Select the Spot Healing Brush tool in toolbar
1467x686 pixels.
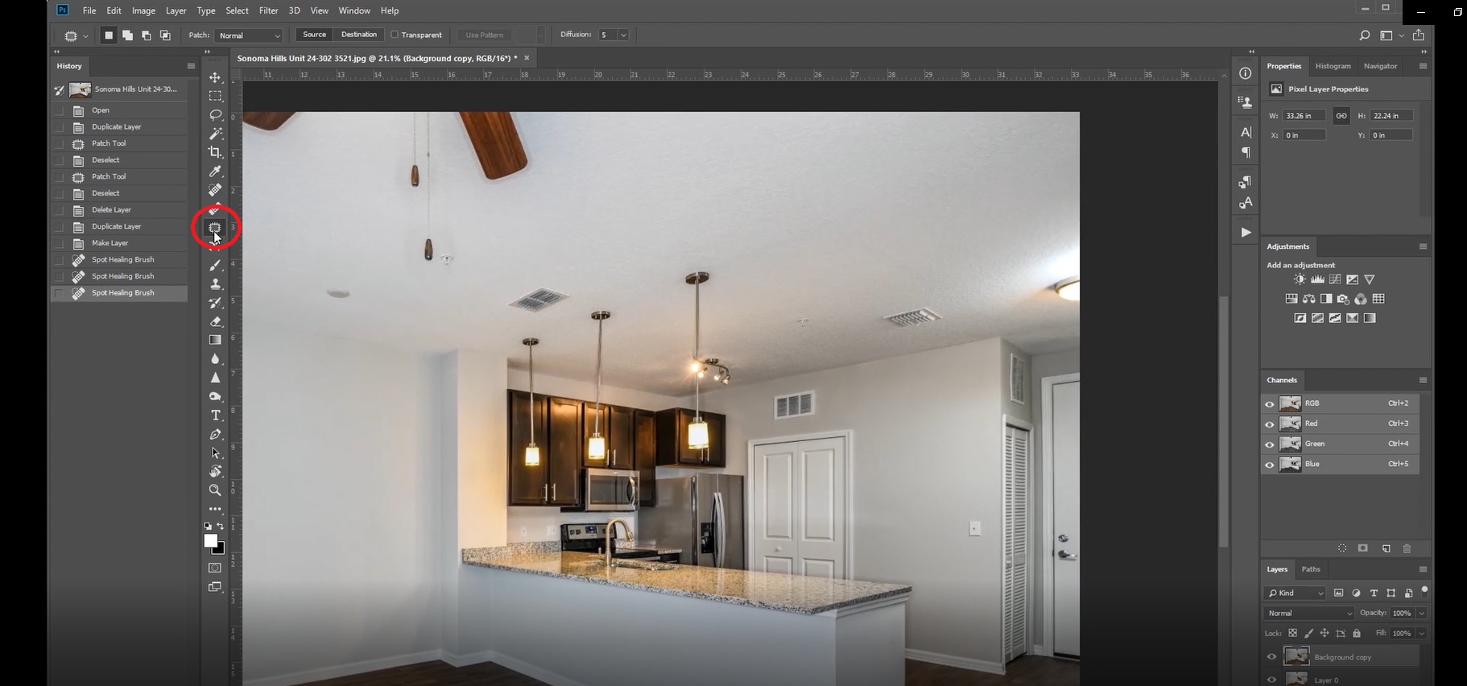coord(215,190)
